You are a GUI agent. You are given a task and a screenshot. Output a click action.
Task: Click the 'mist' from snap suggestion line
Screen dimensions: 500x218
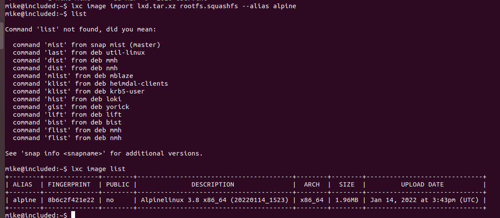(86, 45)
